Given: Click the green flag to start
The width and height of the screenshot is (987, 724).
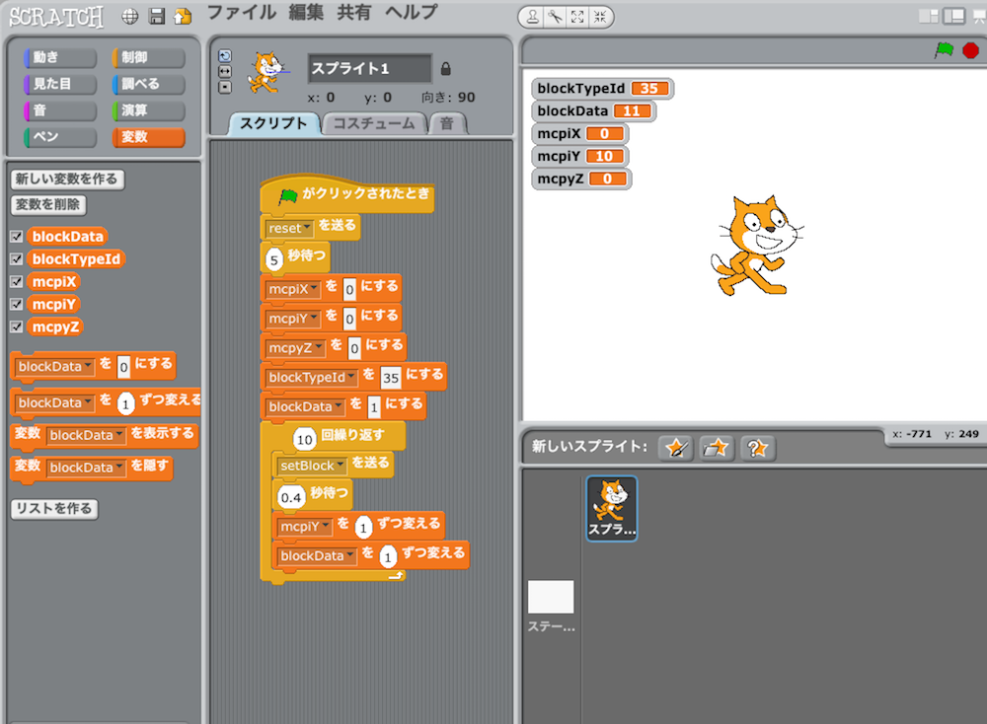Looking at the screenshot, I should (x=944, y=49).
